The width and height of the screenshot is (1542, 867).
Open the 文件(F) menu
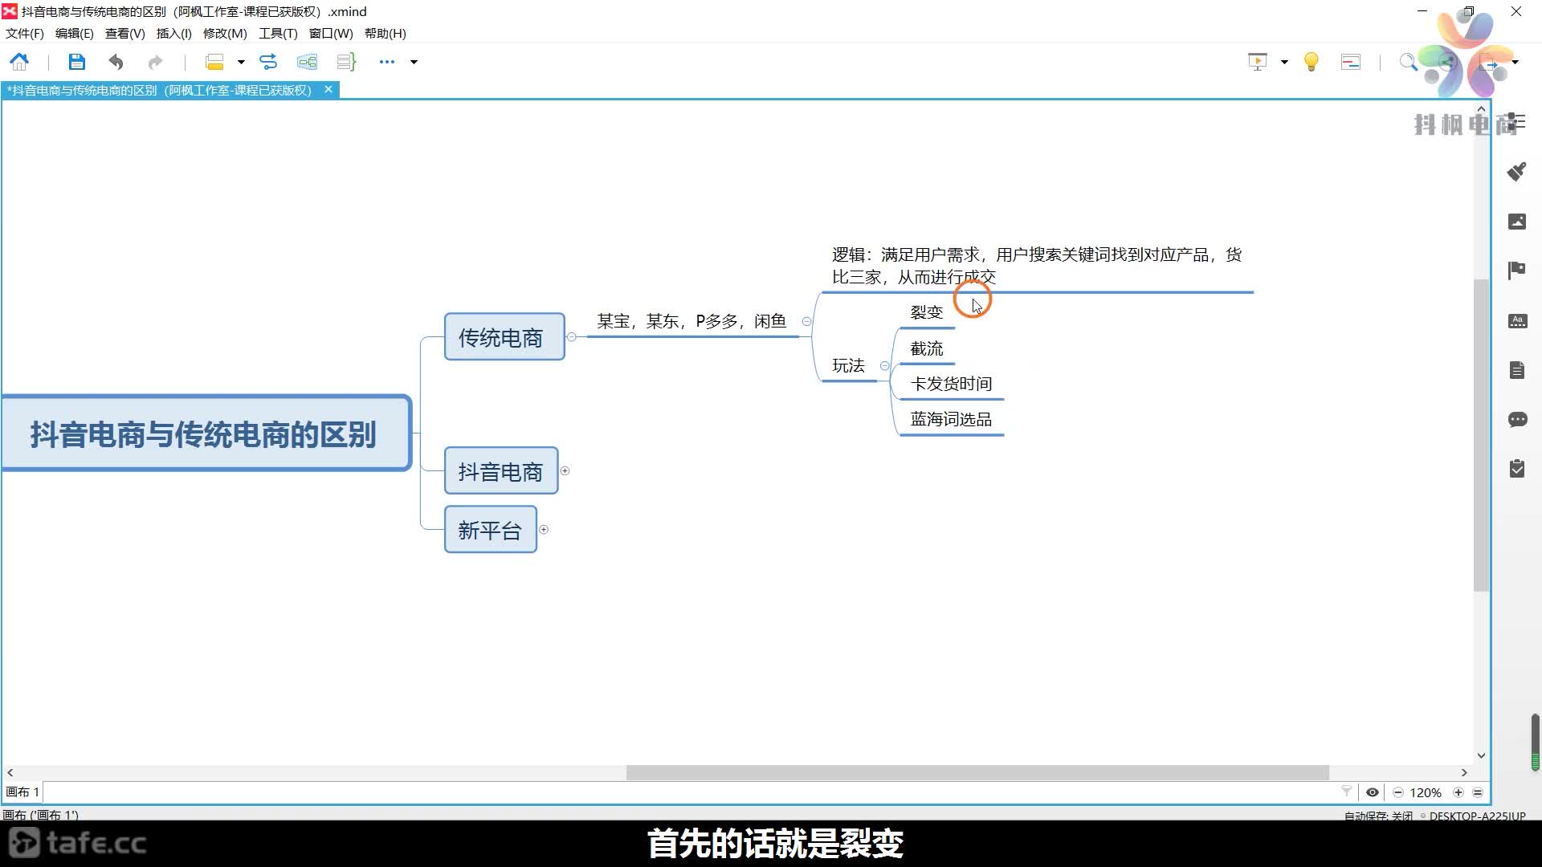coord(25,34)
